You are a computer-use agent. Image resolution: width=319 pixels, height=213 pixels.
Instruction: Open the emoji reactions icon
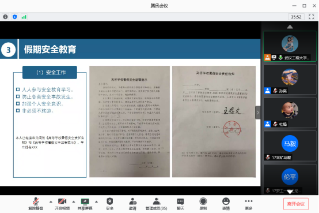point(226,204)
